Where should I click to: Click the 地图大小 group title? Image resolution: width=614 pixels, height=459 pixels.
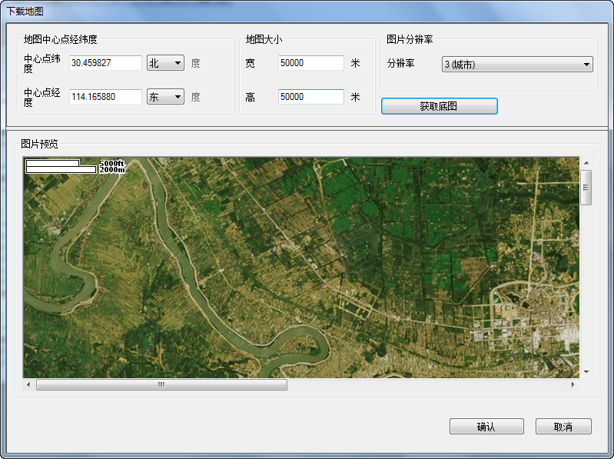(264, 39)
